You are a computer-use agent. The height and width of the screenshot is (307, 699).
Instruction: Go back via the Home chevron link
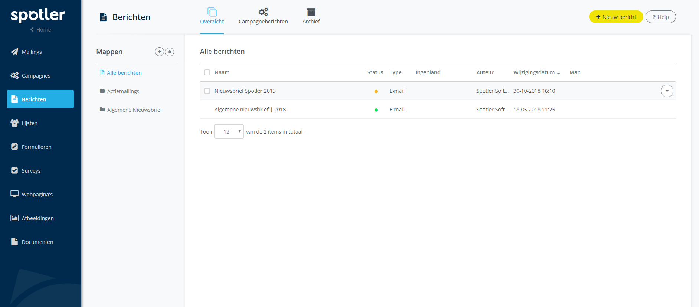coord(40,30)
